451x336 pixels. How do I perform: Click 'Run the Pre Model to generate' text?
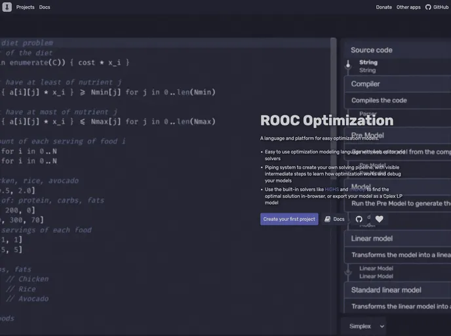coord(401,203)
